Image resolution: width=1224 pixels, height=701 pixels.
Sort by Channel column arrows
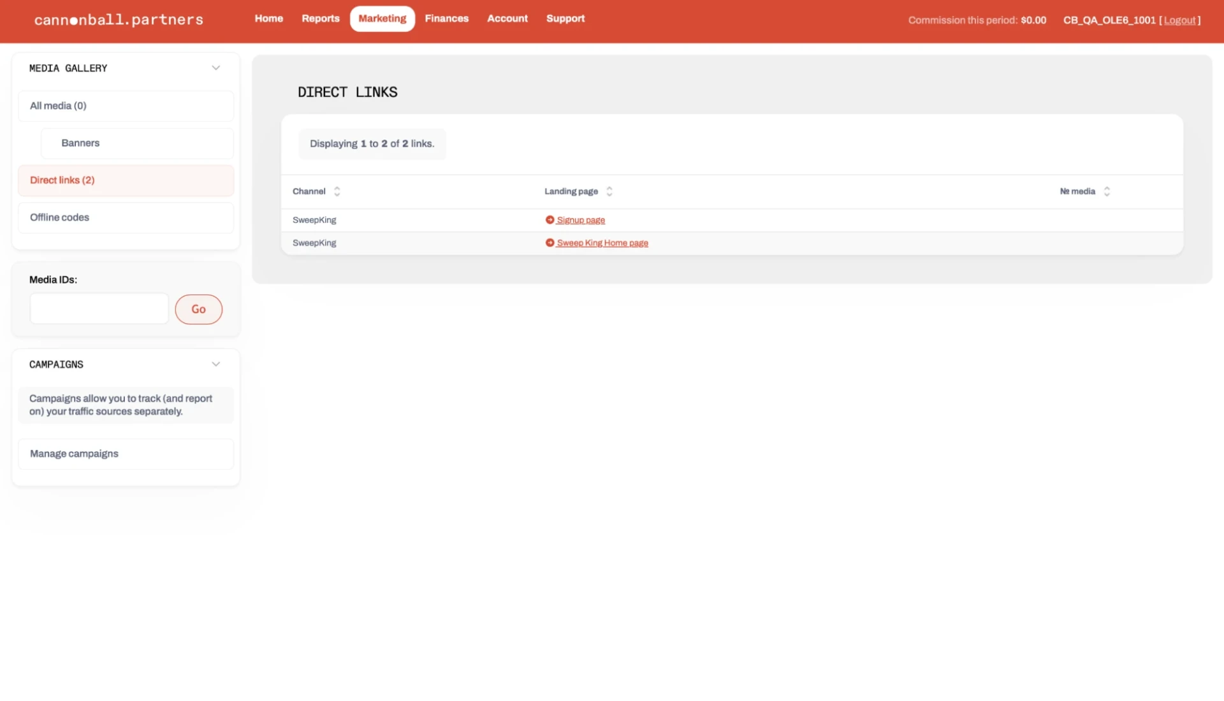(337, 191)
